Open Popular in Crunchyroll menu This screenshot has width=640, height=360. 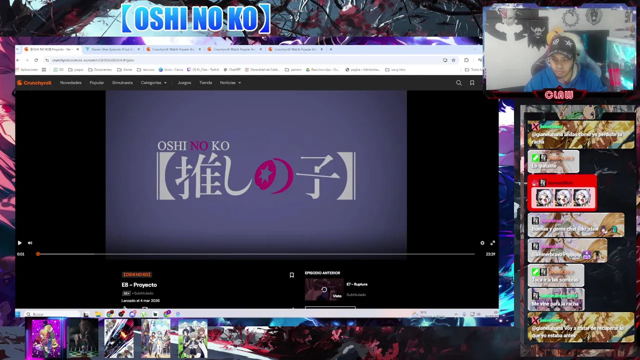tap(97, 82)
